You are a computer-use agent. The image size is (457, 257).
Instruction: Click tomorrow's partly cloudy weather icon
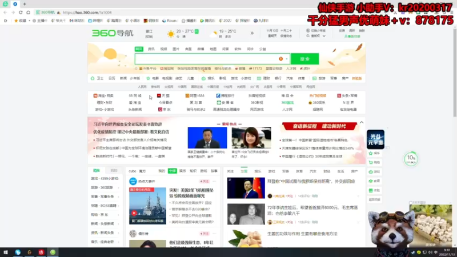coord(215,34)
